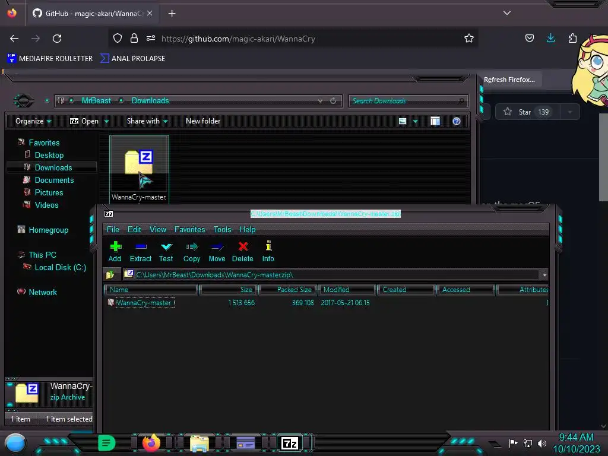Sort 7-Zip list by Size column

coord(229,290)
